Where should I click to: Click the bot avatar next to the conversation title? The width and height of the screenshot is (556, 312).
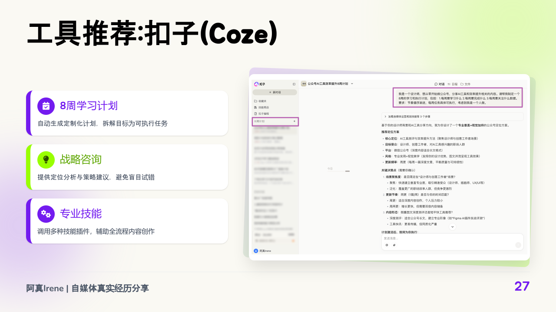point(304,84)
